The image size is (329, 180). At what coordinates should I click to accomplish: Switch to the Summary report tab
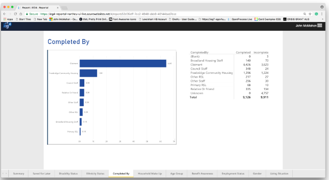(19, 174)
